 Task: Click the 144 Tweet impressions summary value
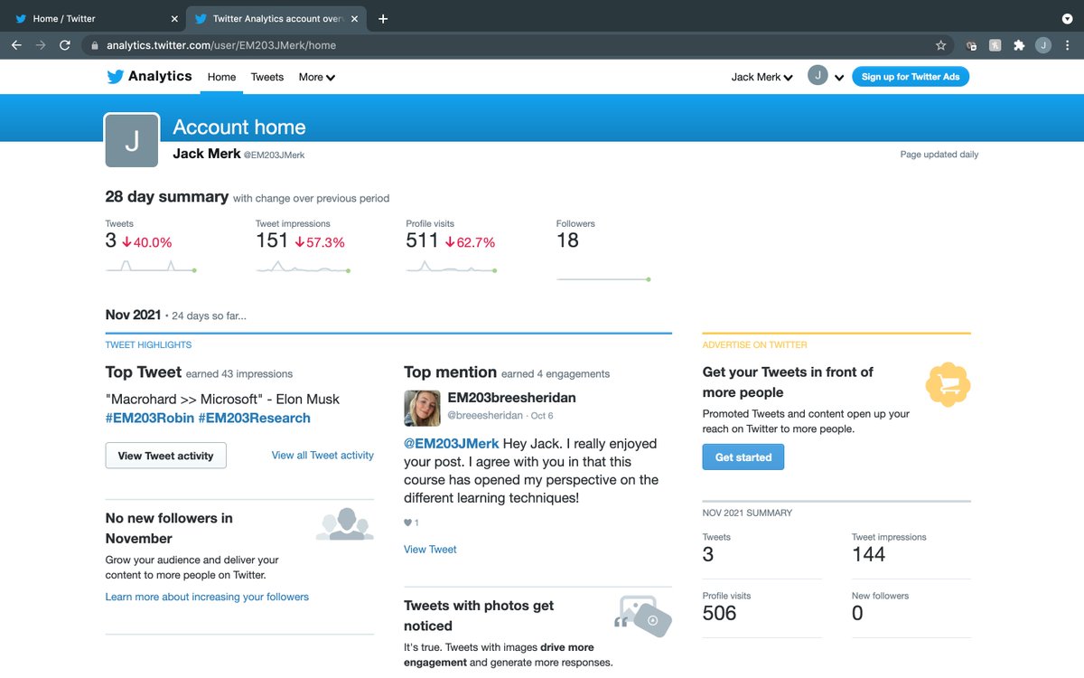click(x=869, y=554)
